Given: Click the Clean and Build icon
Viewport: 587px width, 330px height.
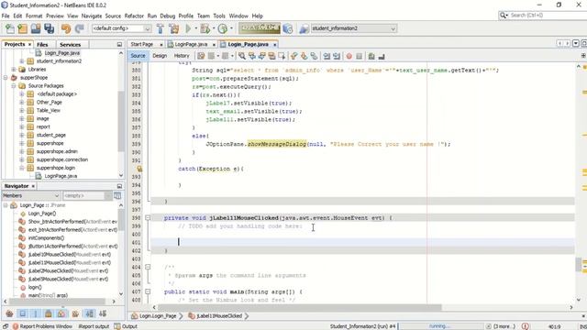Looking at the screenshot, I should click(x=174, y=28).
